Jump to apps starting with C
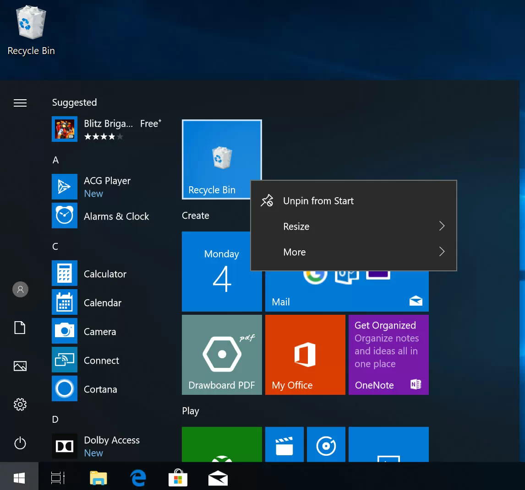Image resolution: width=525 pixels, height=490 pixels. pyautogui.click(x=55, y=246)
